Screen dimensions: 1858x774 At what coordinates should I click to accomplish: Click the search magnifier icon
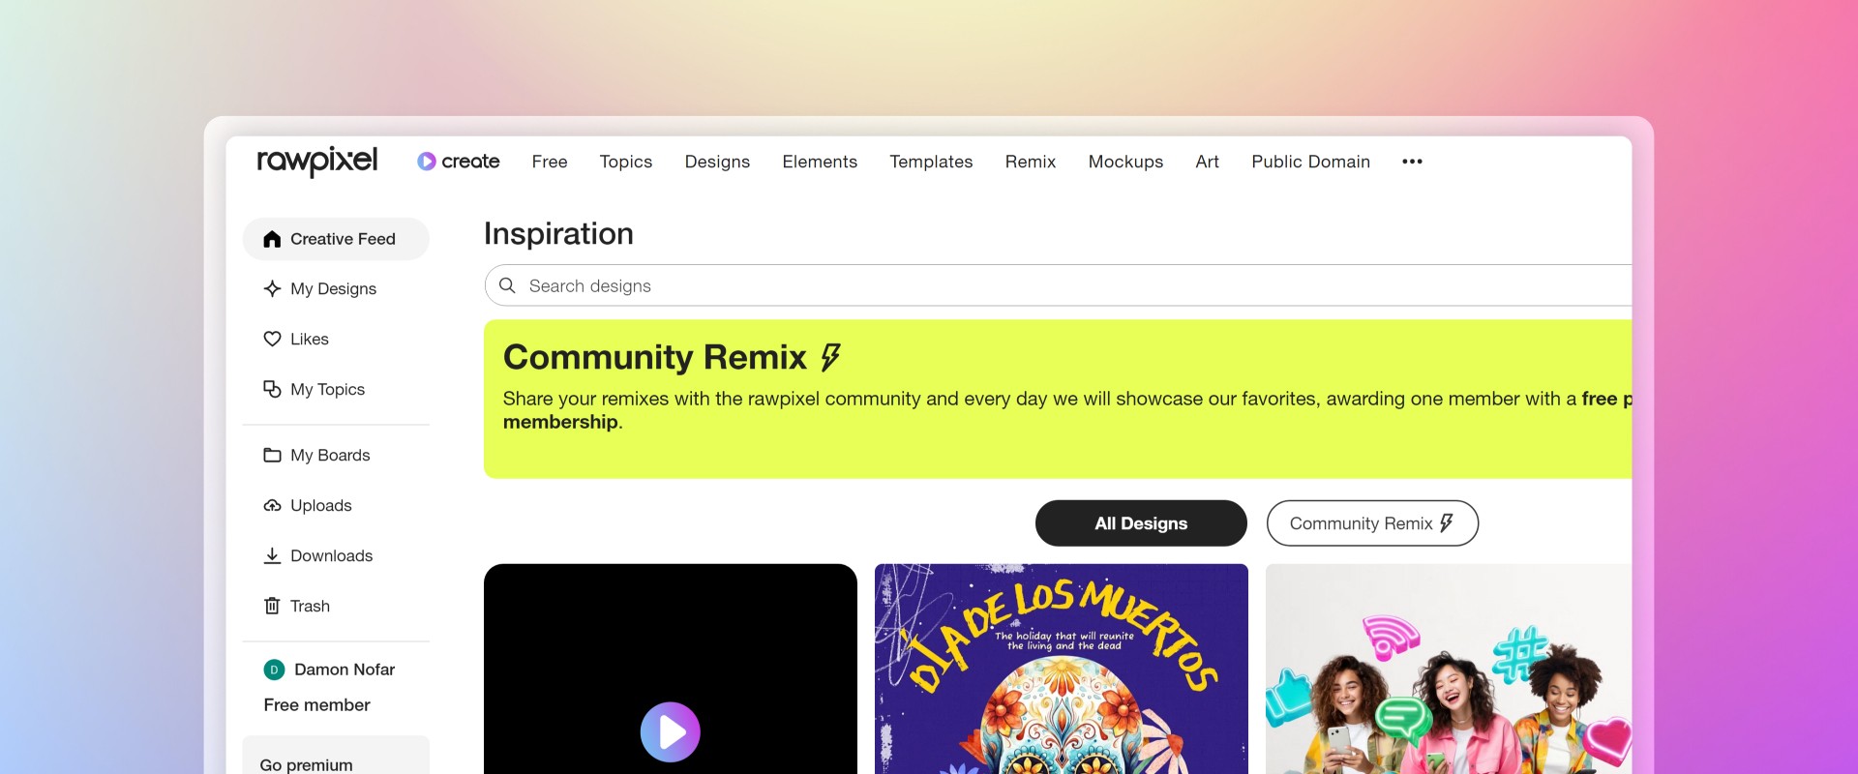tap(507, 285)
